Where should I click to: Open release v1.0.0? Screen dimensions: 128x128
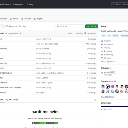106,73
